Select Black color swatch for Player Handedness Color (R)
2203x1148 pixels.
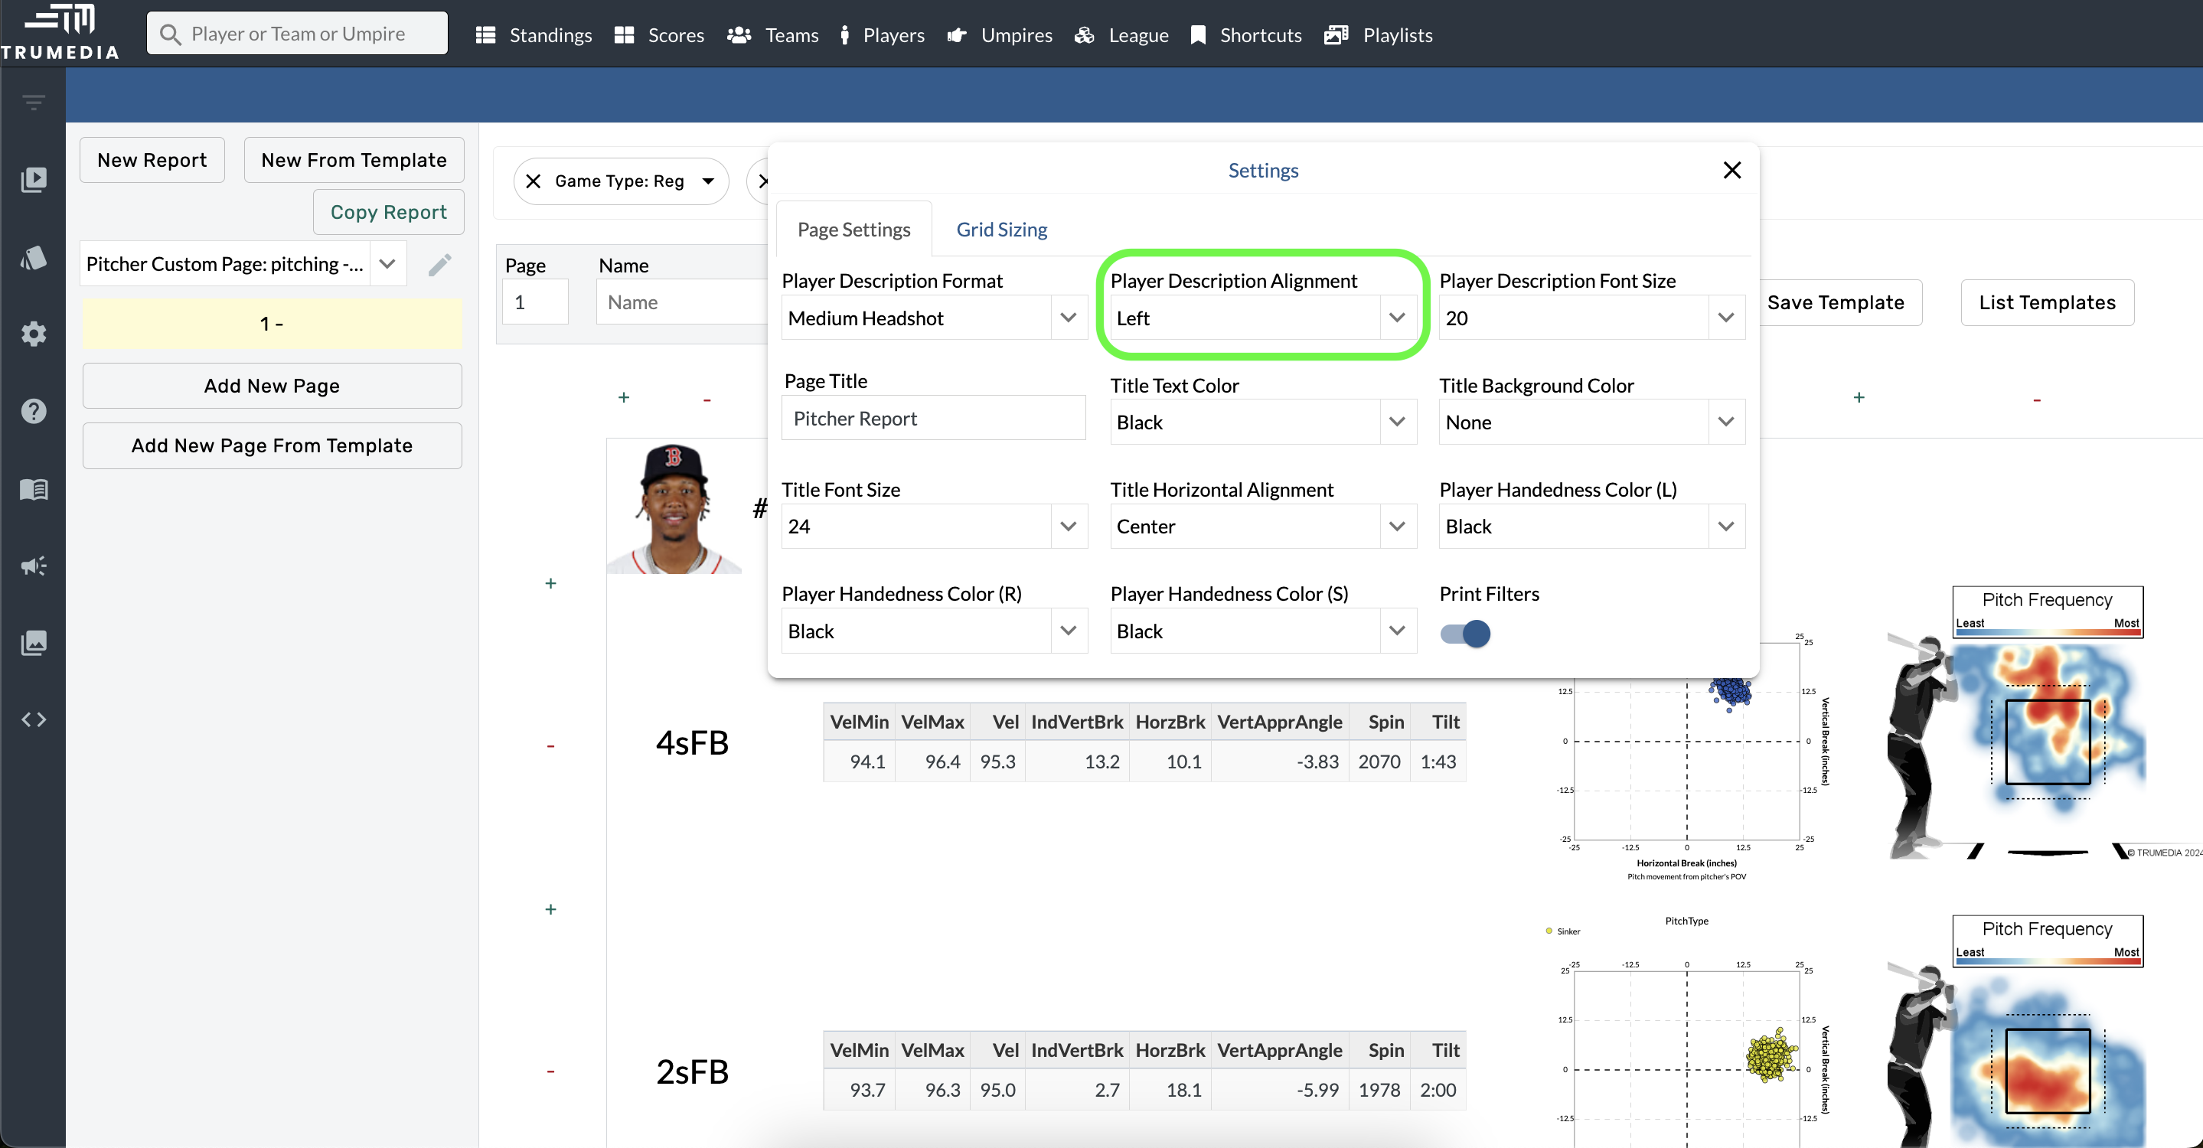coord(931,631)
